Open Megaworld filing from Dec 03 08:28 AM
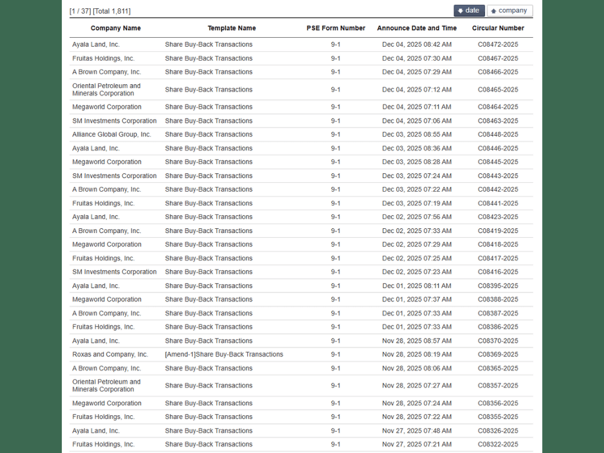604x453 pixels. coord(208,162)
